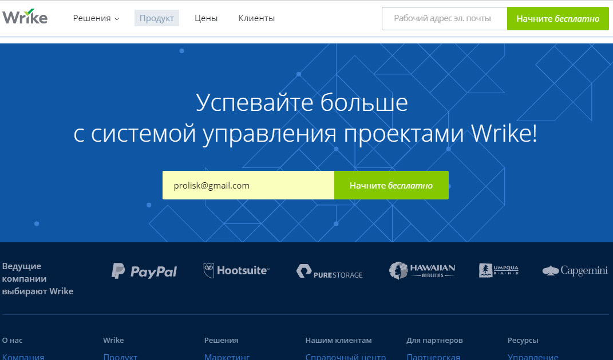Open the Продукт menu item

pos(157,18)
